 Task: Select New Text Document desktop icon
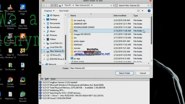(x=23, y=24)
